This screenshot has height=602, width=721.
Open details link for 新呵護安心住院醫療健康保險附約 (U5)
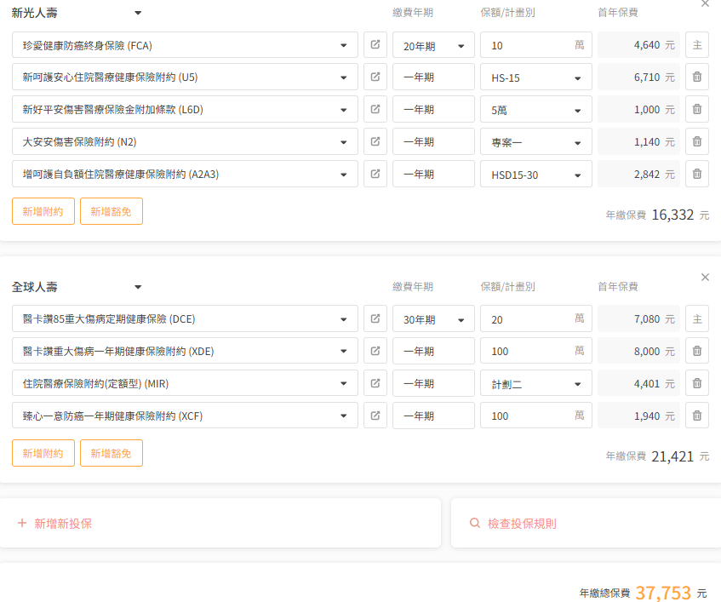pos(375,77)
